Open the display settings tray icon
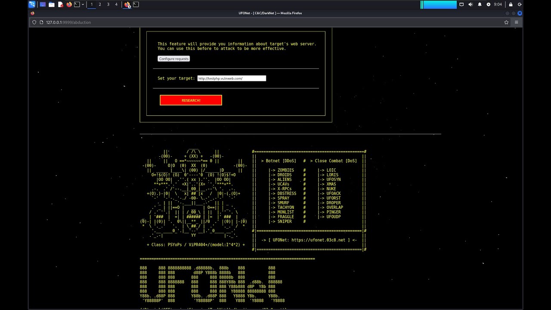Screen dimensions: 551x310 [x=461, y=4]
